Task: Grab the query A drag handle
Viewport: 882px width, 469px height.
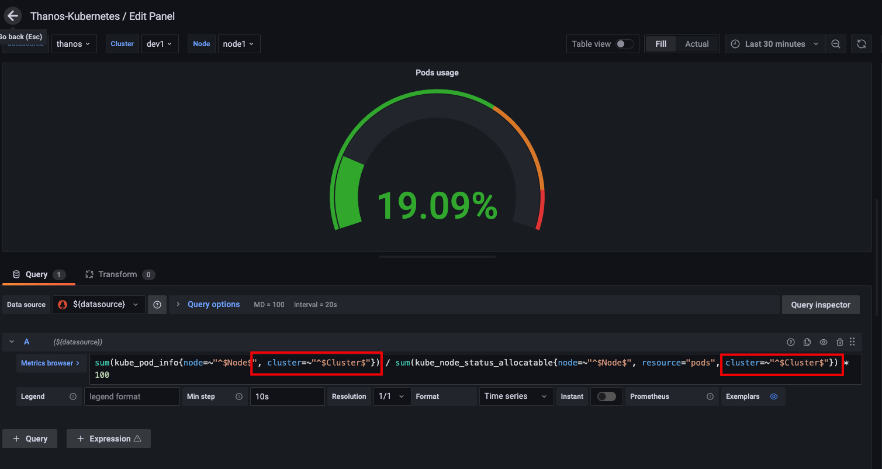Action: (x=852, y=342)
